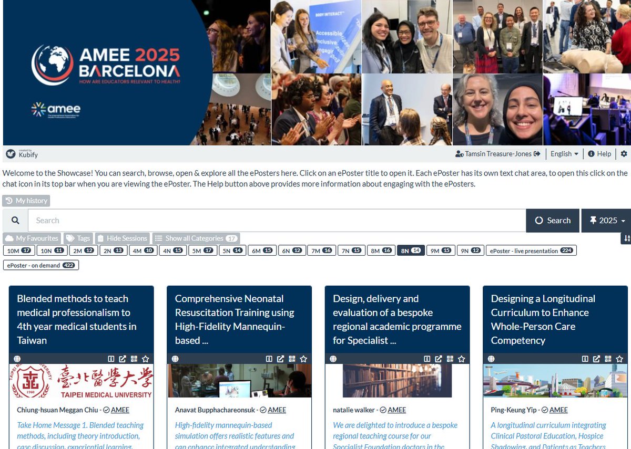Open AMEE link under natalie walker
The image size is (631, 449).
(x=396, y=410)
